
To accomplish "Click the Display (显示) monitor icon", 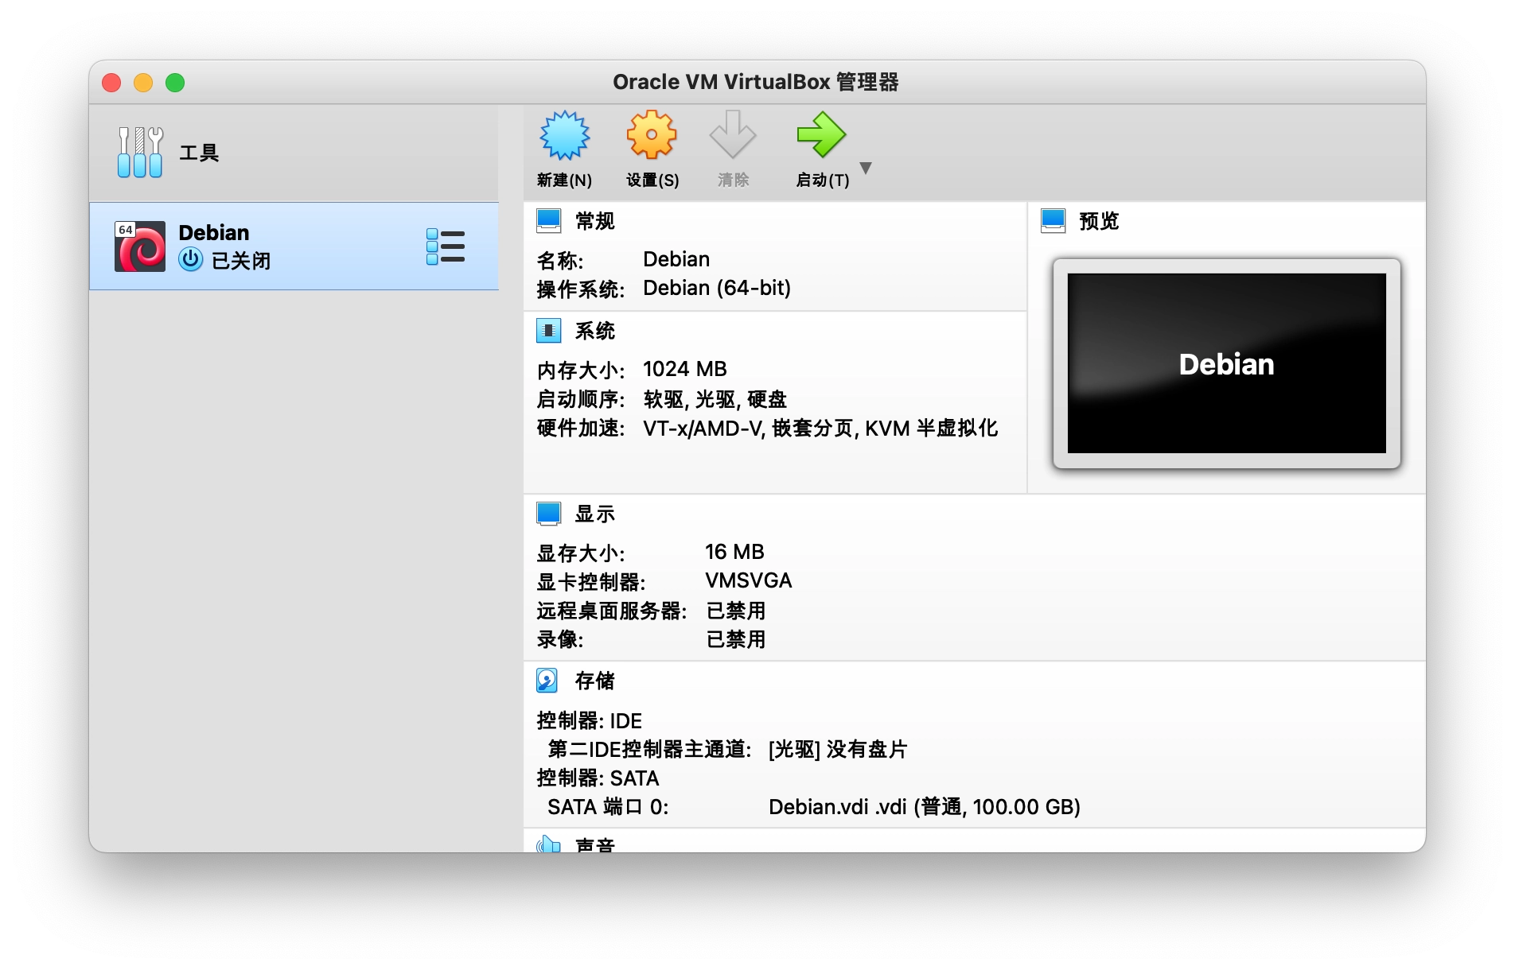I will click(x=549, y=514).
